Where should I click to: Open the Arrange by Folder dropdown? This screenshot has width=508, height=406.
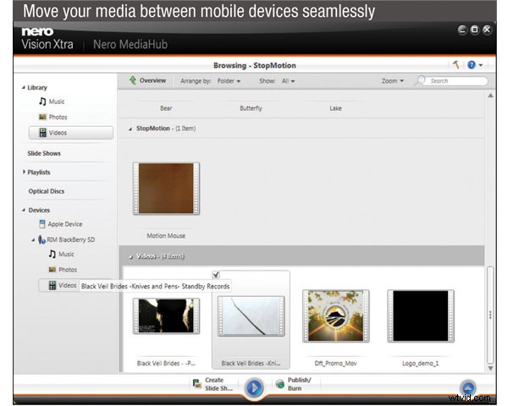point(229,81)
